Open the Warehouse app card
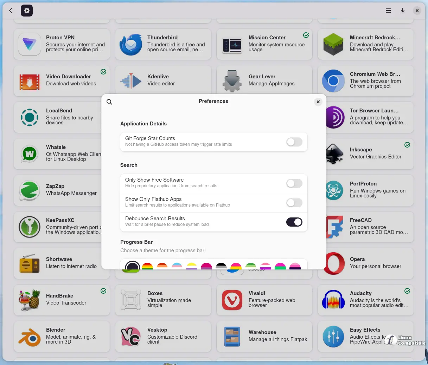Image resolution: width=428 pixels, height=365 pixels. coord(264,337)
